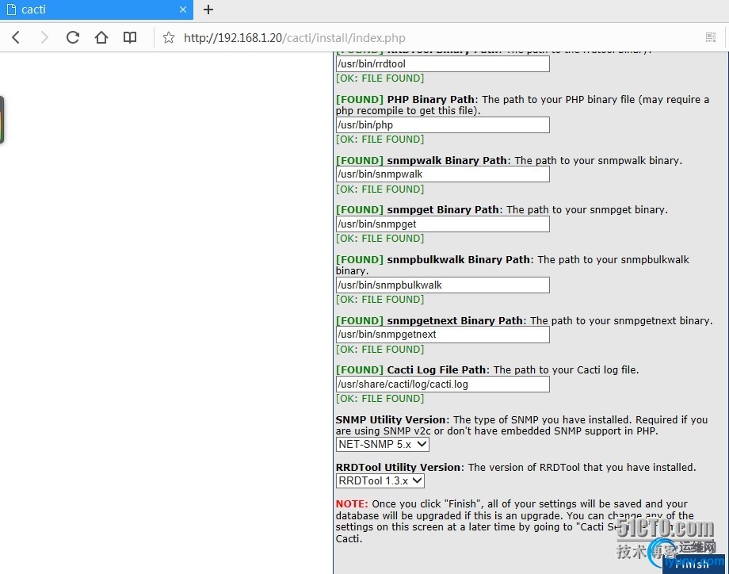Viewport: 729px width, 574px height.
Task: Go back with the browser back arrow
Action: 16,37
